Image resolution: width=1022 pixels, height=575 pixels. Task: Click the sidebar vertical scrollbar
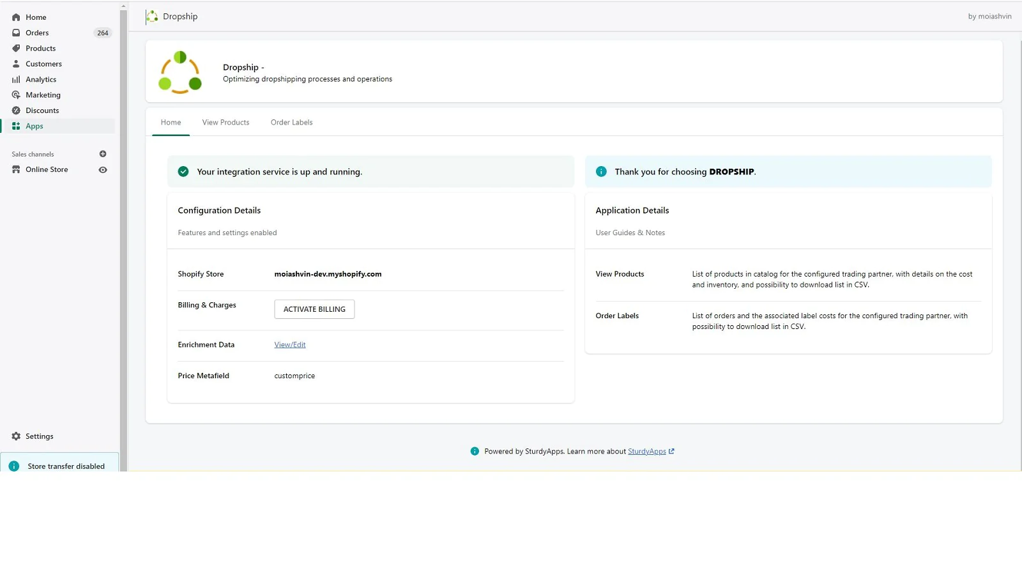click(x=123, y=236)
